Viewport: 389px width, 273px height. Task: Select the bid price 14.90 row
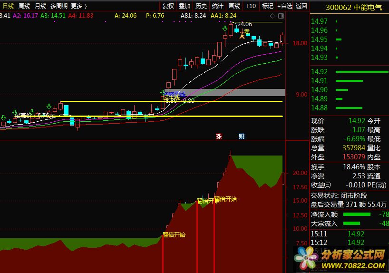[x=350, y=89]
